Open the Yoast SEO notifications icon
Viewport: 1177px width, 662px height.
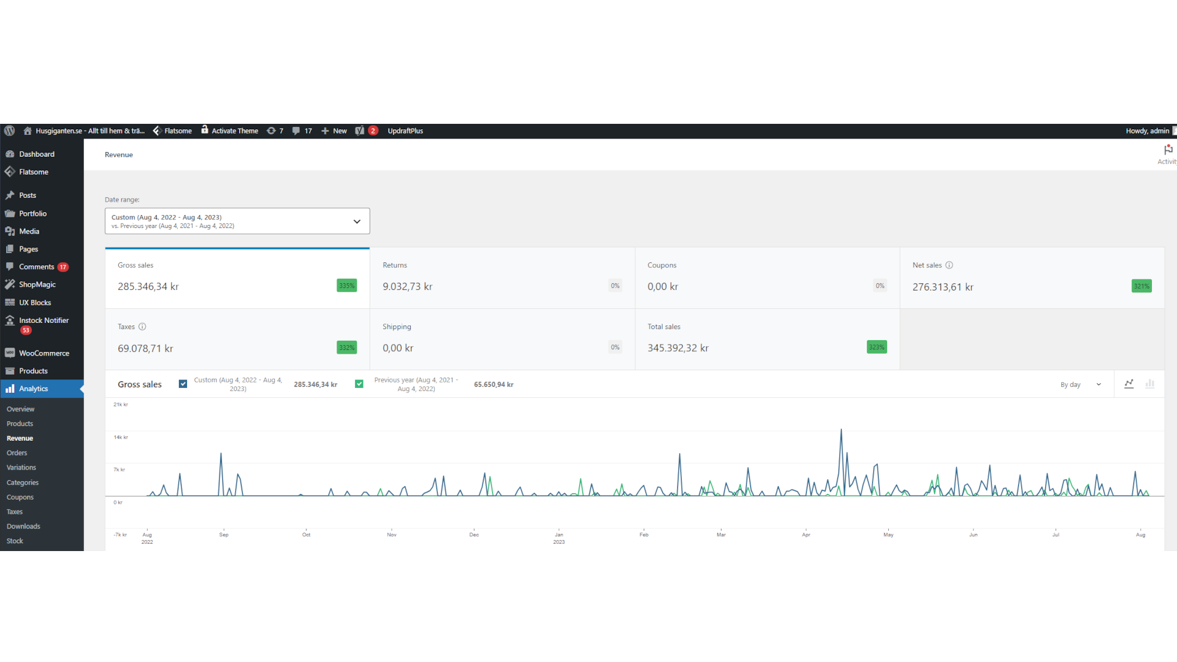360,131
